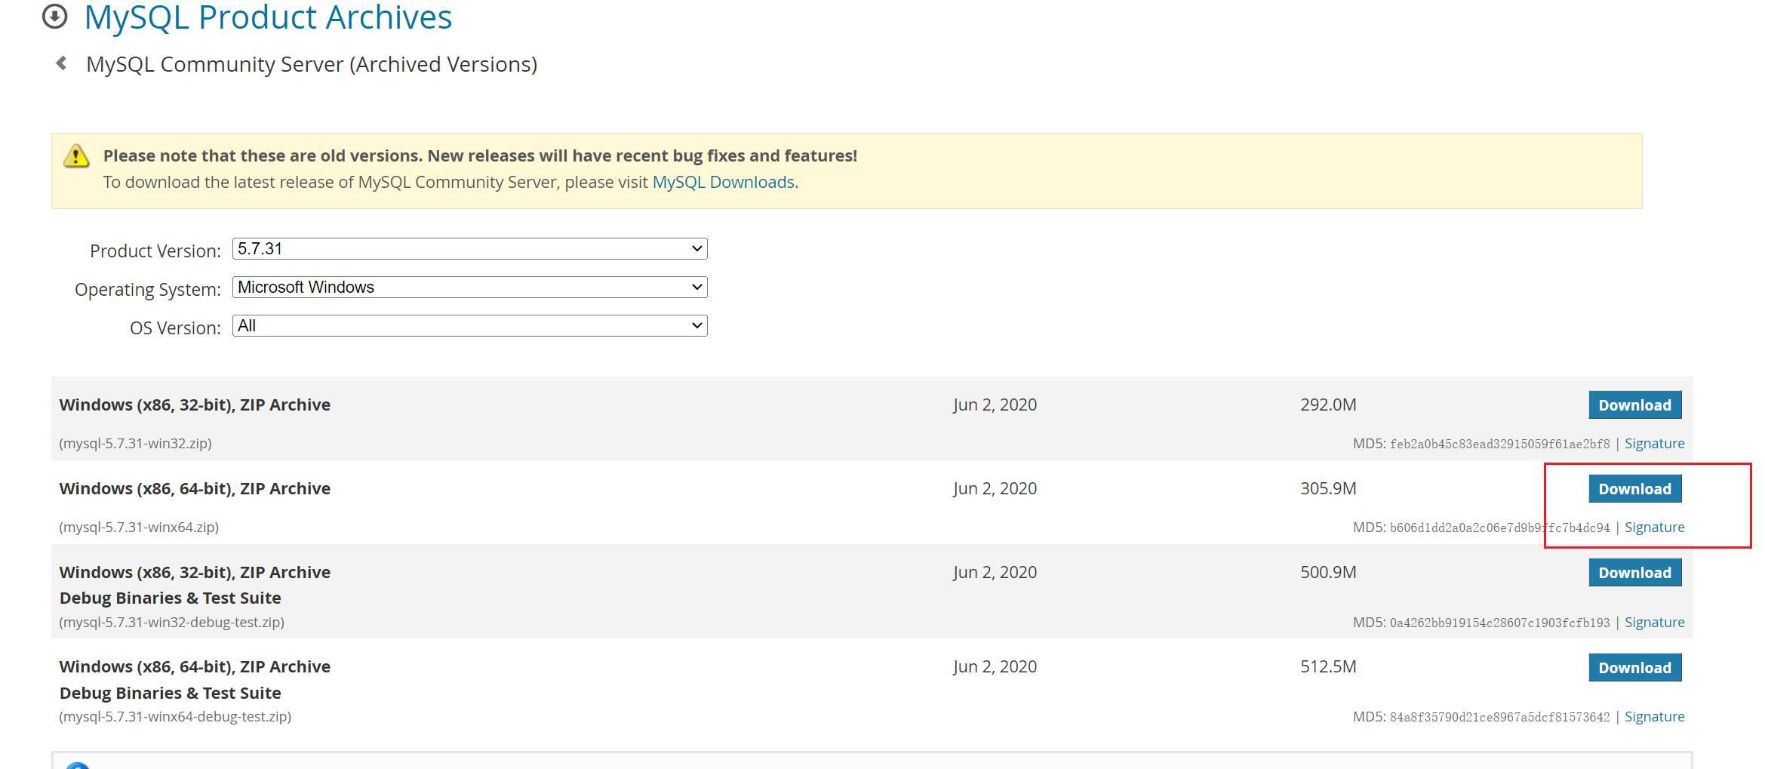
Task: Click the filename text (mysql-5.7.31-winx64.zip)
Action: [139, 527]
